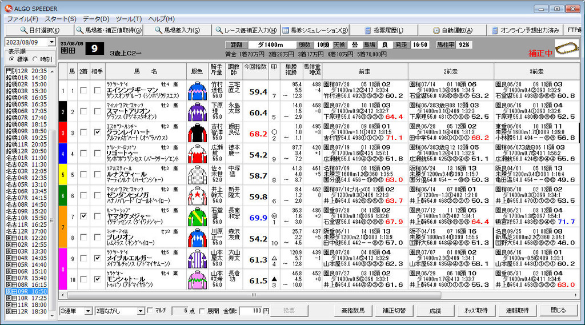The height and width of the screenshot is (325, 585).
Task: Uncheck 相手 checkbox for グランレイハート
Action: pos(97,132)
